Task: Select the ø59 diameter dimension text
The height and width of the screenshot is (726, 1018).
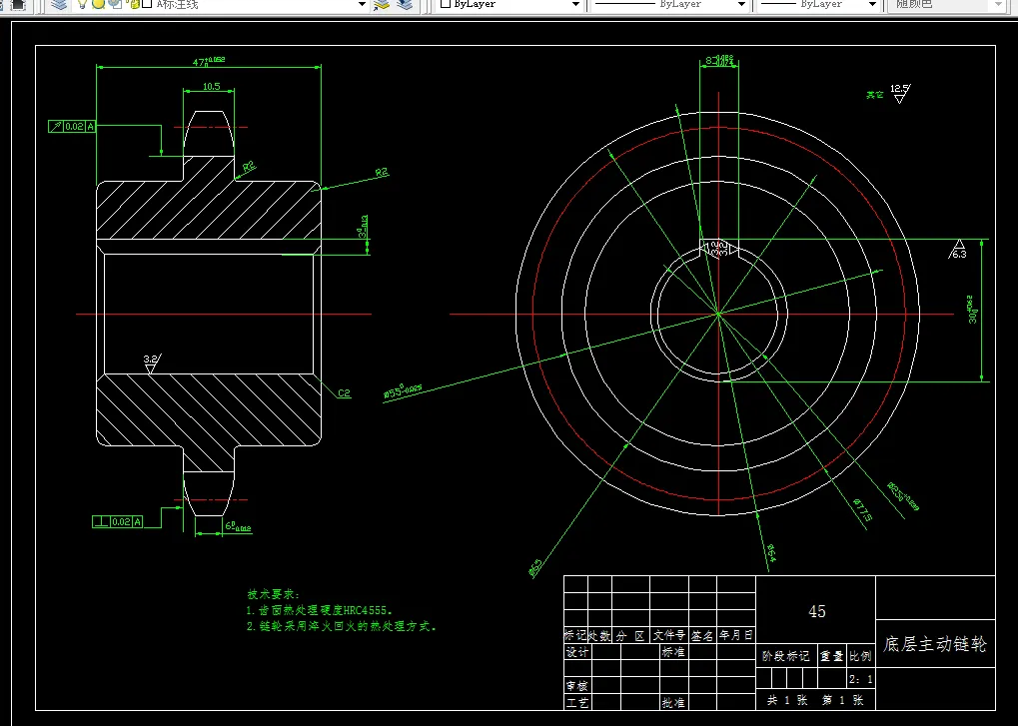Action: point(535,568)
